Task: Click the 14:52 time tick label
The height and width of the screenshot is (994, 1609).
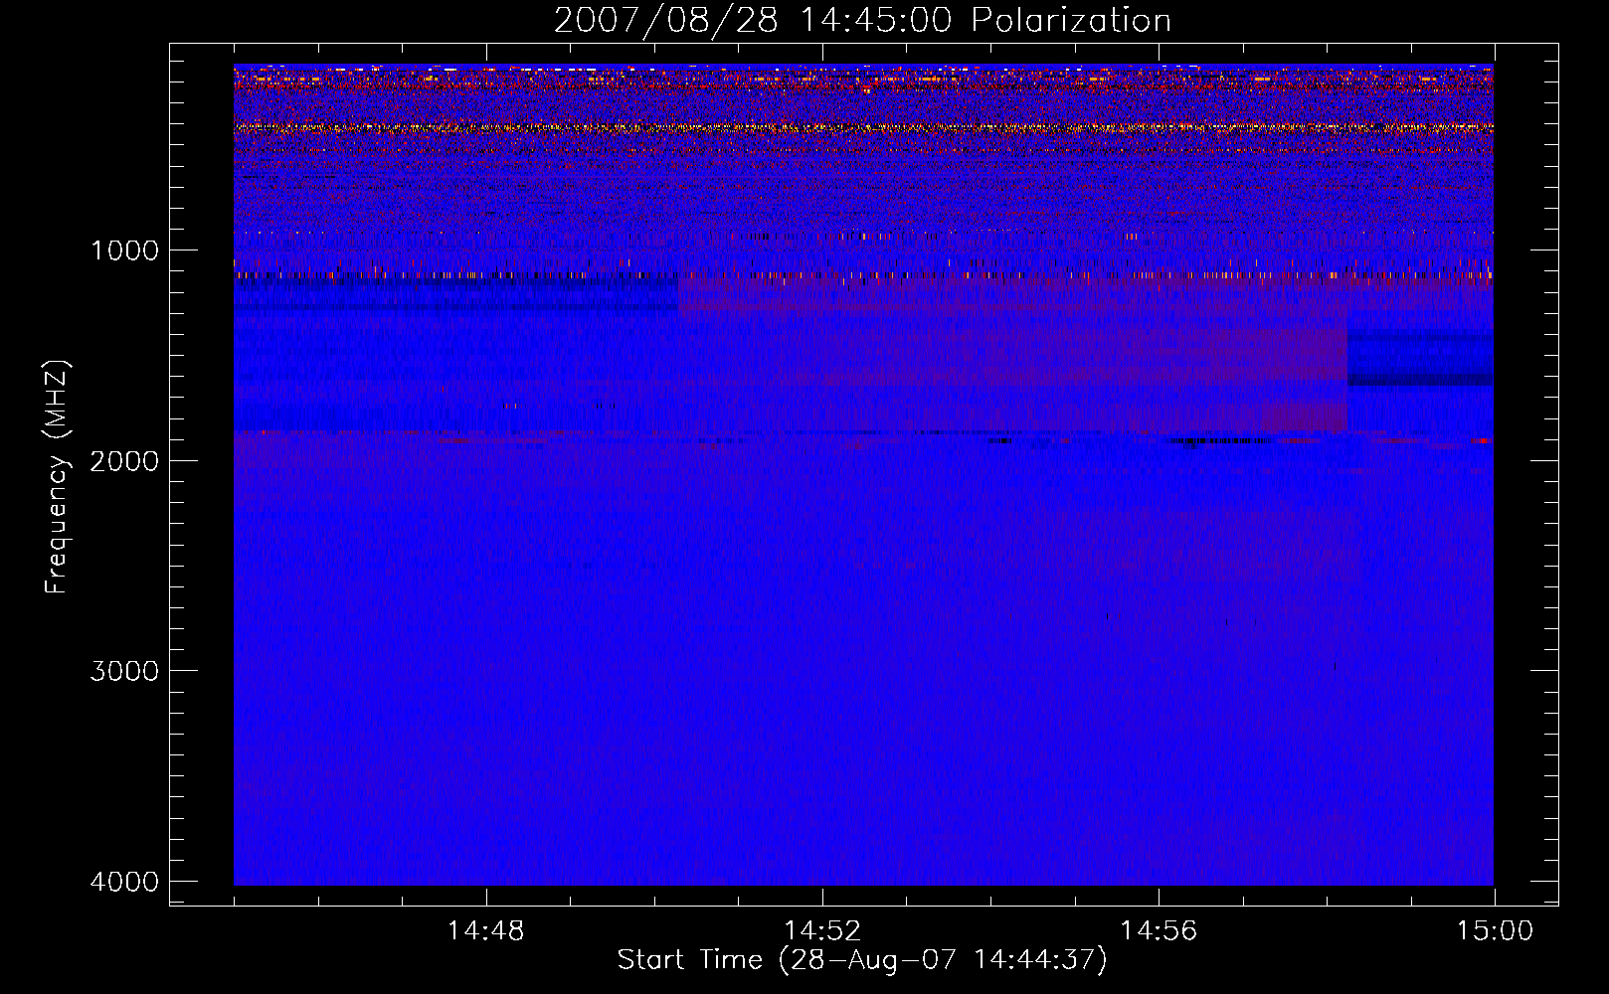Action: tap(822, 931)
